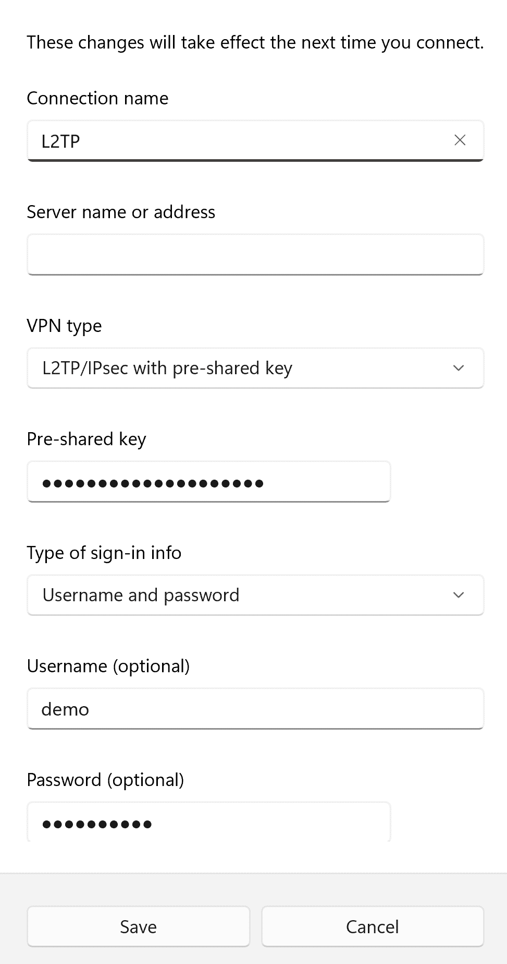This screenshot has width=507, height=964.
Task: Click into the Pre-shared key field
Action: tap(208, 482)
